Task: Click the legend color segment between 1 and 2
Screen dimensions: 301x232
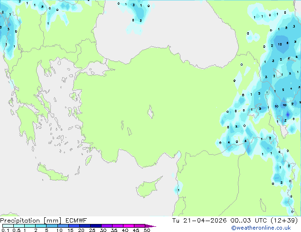Action: pos(30,226)
